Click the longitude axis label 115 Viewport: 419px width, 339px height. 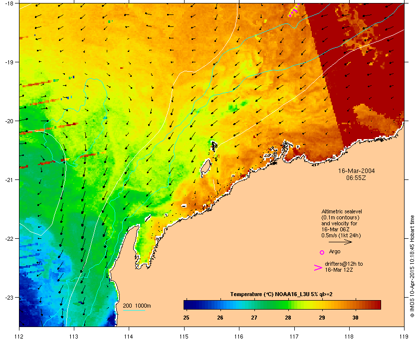click(x=184, y=337)
